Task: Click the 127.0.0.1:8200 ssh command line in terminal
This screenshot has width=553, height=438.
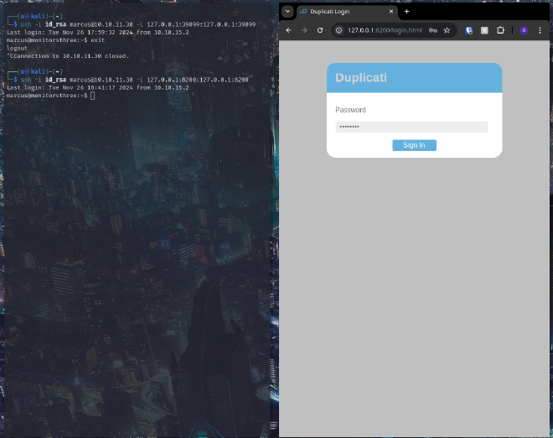Action: tap(131, 80)
